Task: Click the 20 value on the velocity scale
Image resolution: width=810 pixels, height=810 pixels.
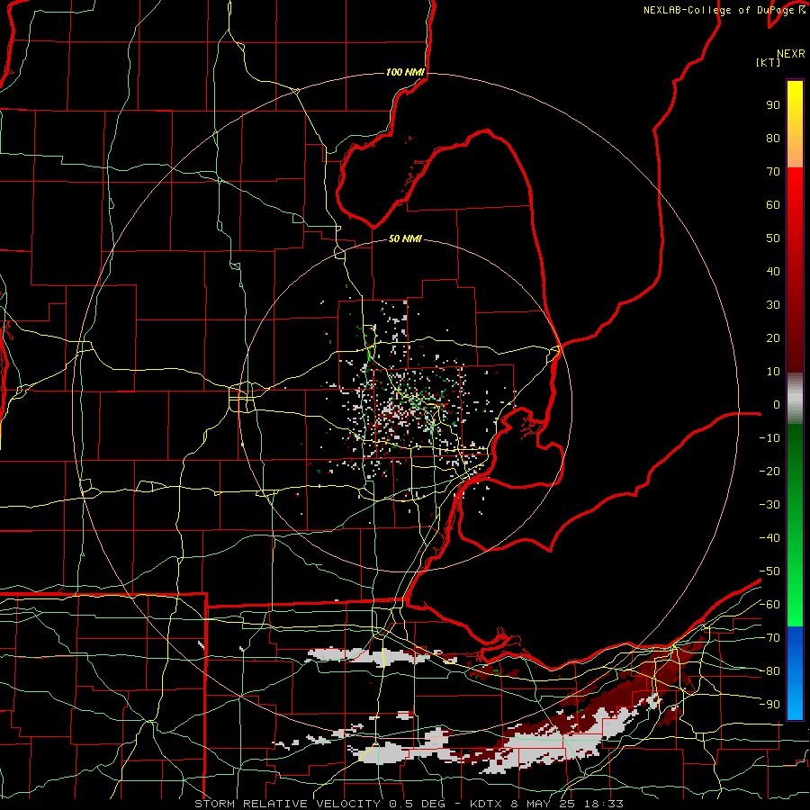Action: pyautogui.click(x=773, y=337)
